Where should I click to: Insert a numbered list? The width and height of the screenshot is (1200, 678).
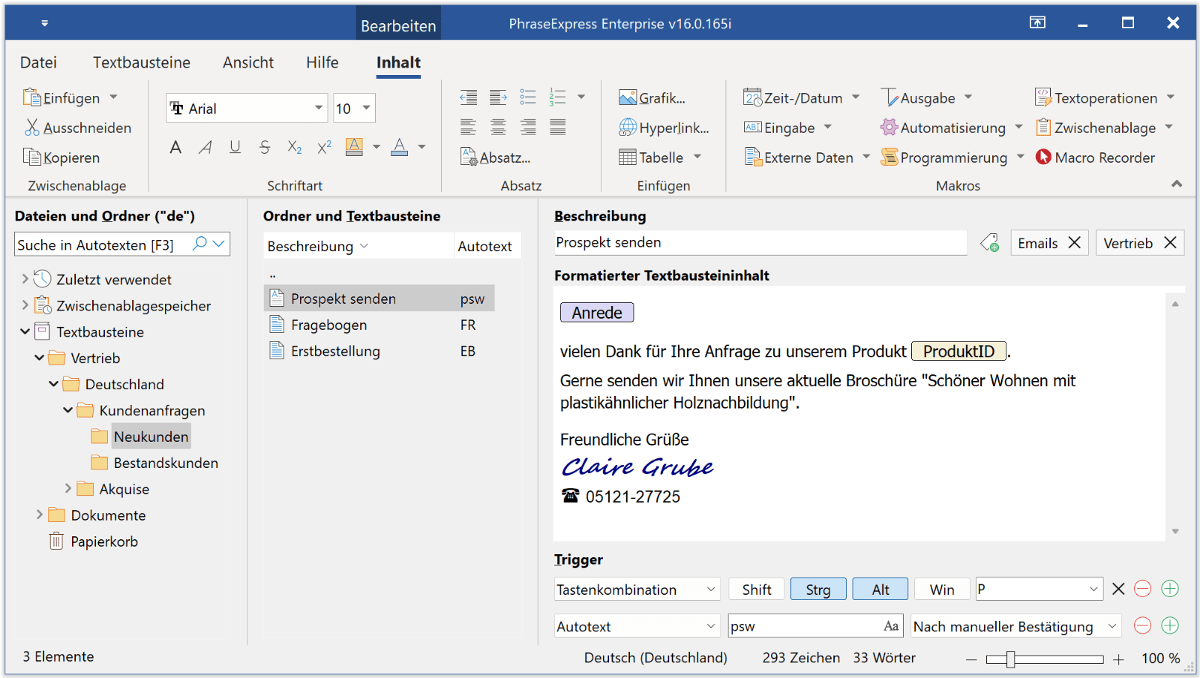coord(558,97)
